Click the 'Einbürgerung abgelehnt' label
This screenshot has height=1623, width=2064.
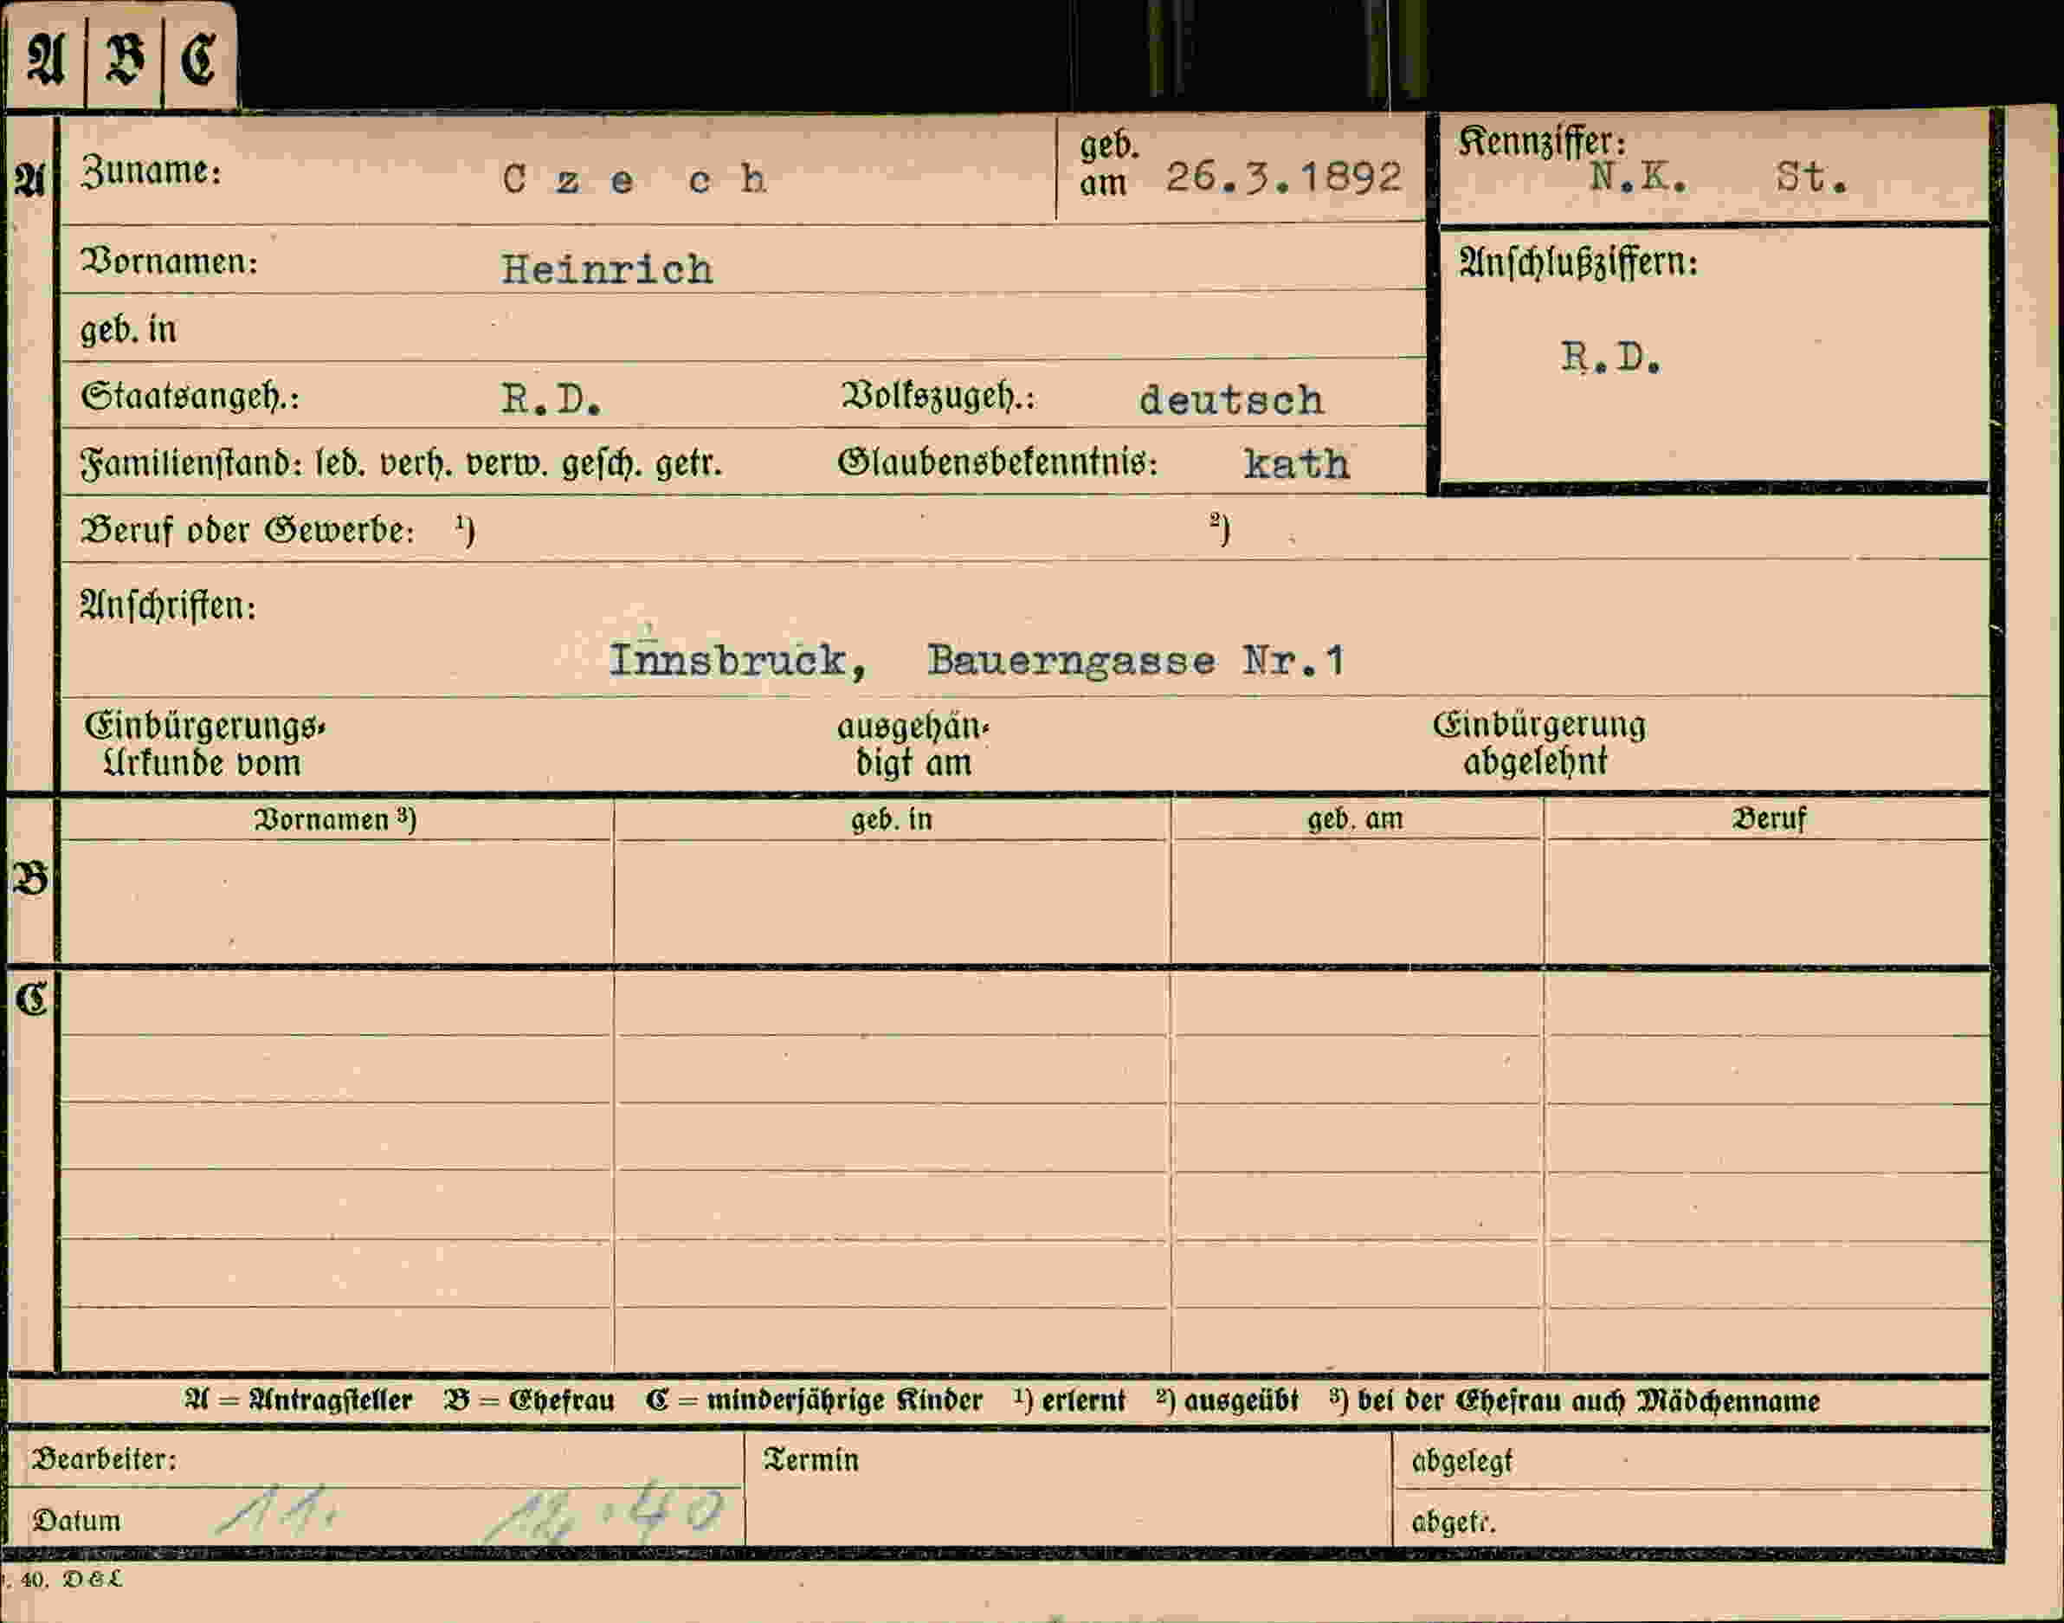(x=1538, y=743)
